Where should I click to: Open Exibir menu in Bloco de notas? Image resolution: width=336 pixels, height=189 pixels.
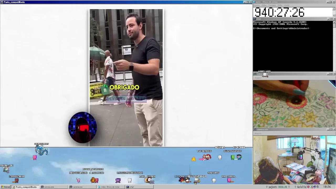point(280,5)
